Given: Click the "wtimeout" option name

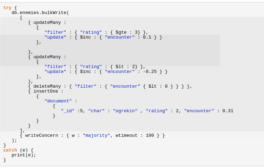Looking at the screenshot, I should tap(126, 135).
